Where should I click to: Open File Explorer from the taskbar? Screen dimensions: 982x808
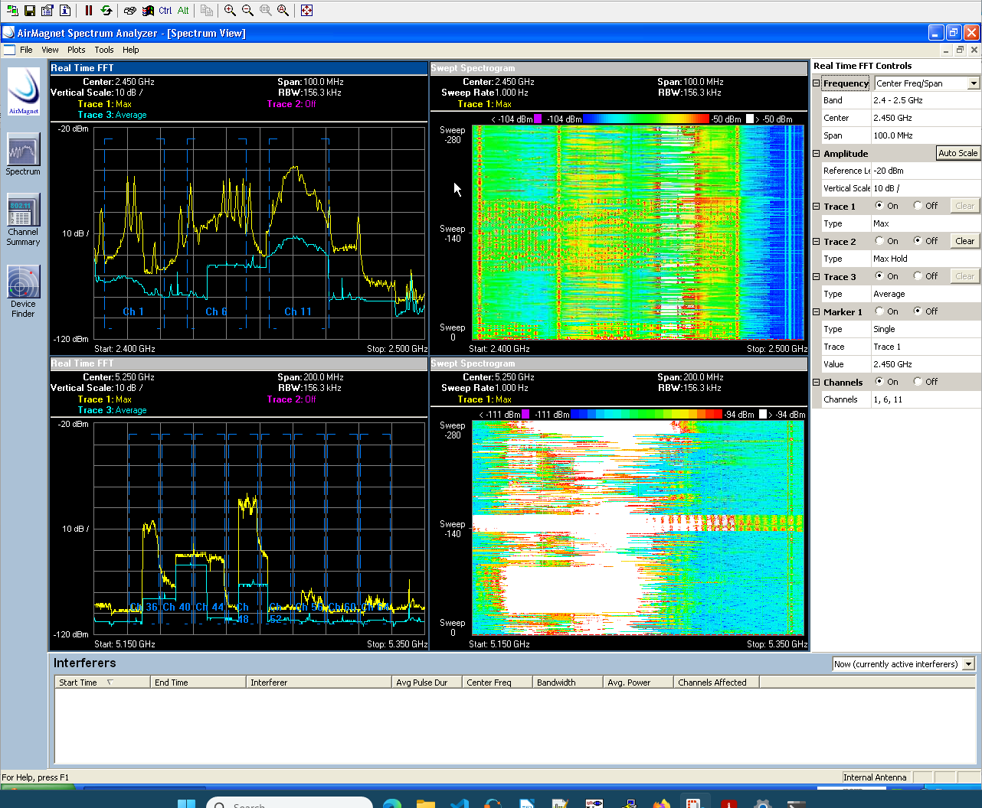tap(426, 803)
